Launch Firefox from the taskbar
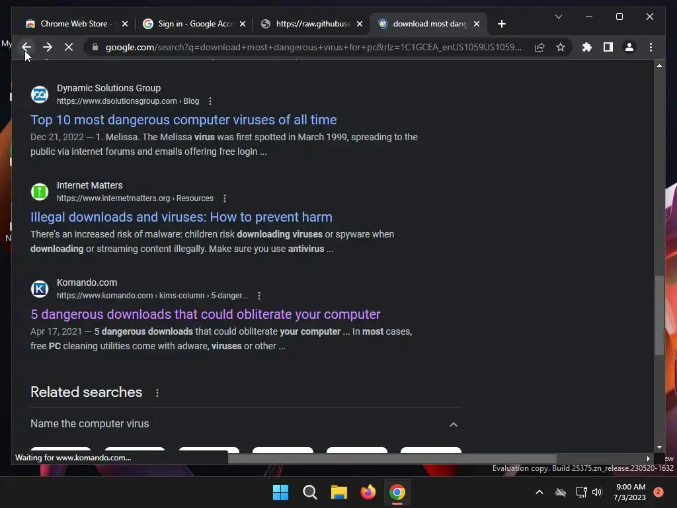The image size is (677, 508). click(x=368, y=492)
